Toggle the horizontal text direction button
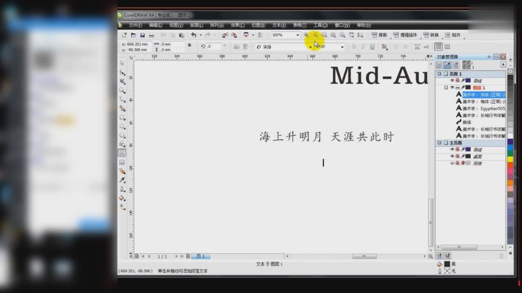The width and height of the screenshot is (522, 293). tap(438, 47)
